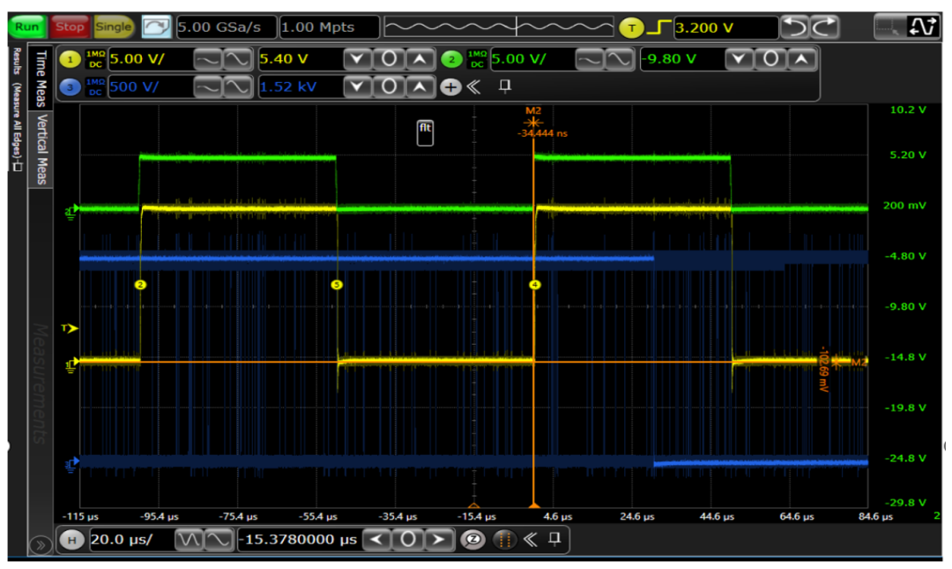Add a channel with the plus icon

[450, 86]
